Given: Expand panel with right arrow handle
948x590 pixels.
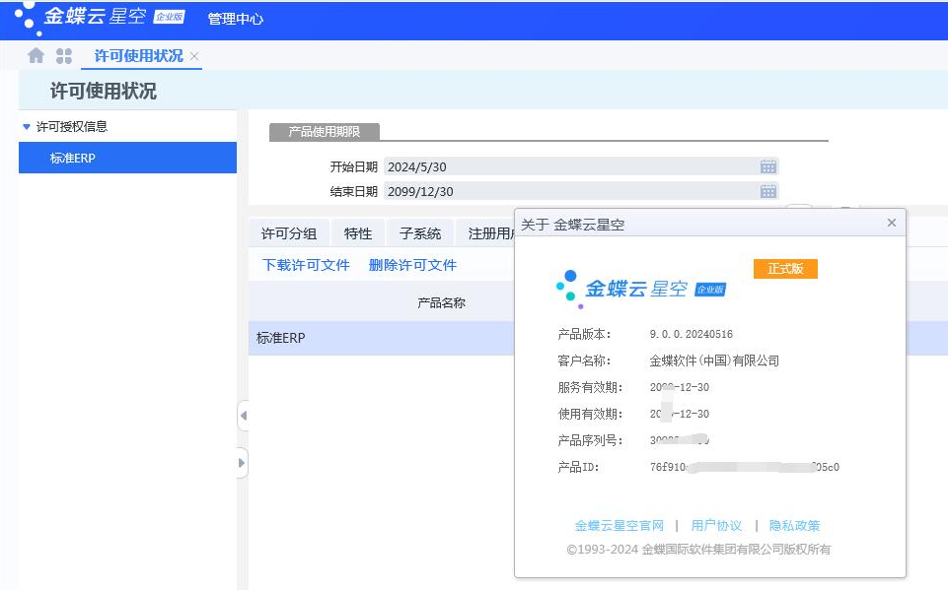Looking at the screenshot, I should [242, 463].
